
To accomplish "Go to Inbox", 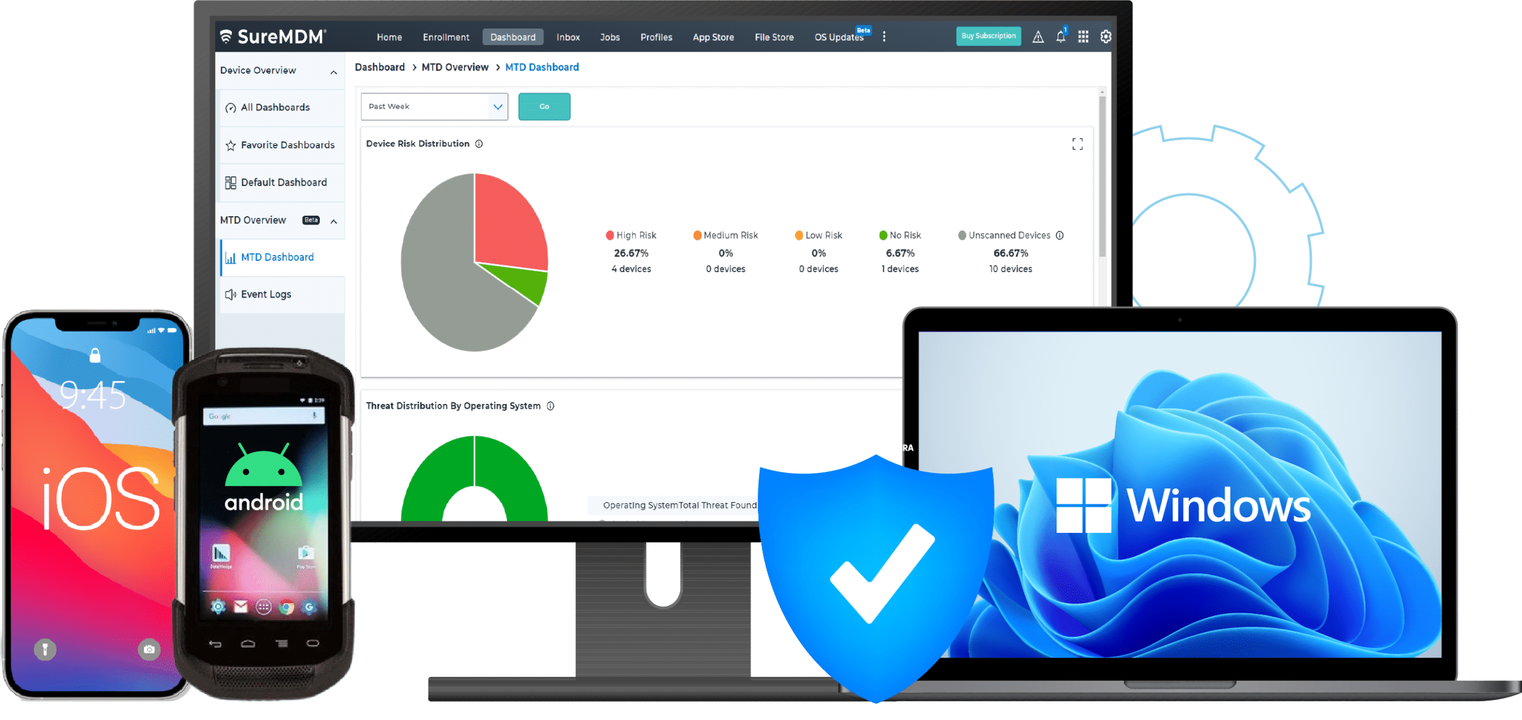I will point(568,37).
